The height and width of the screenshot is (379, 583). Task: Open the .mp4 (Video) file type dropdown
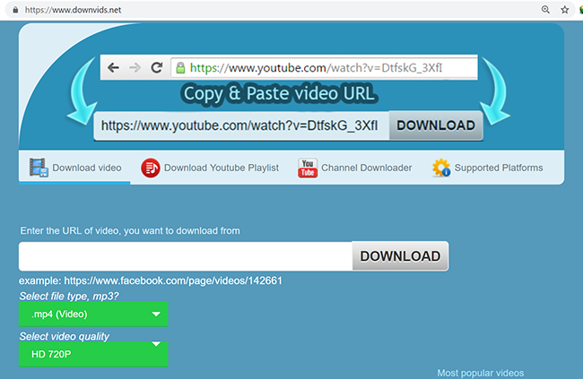click(x=93, y=314)
